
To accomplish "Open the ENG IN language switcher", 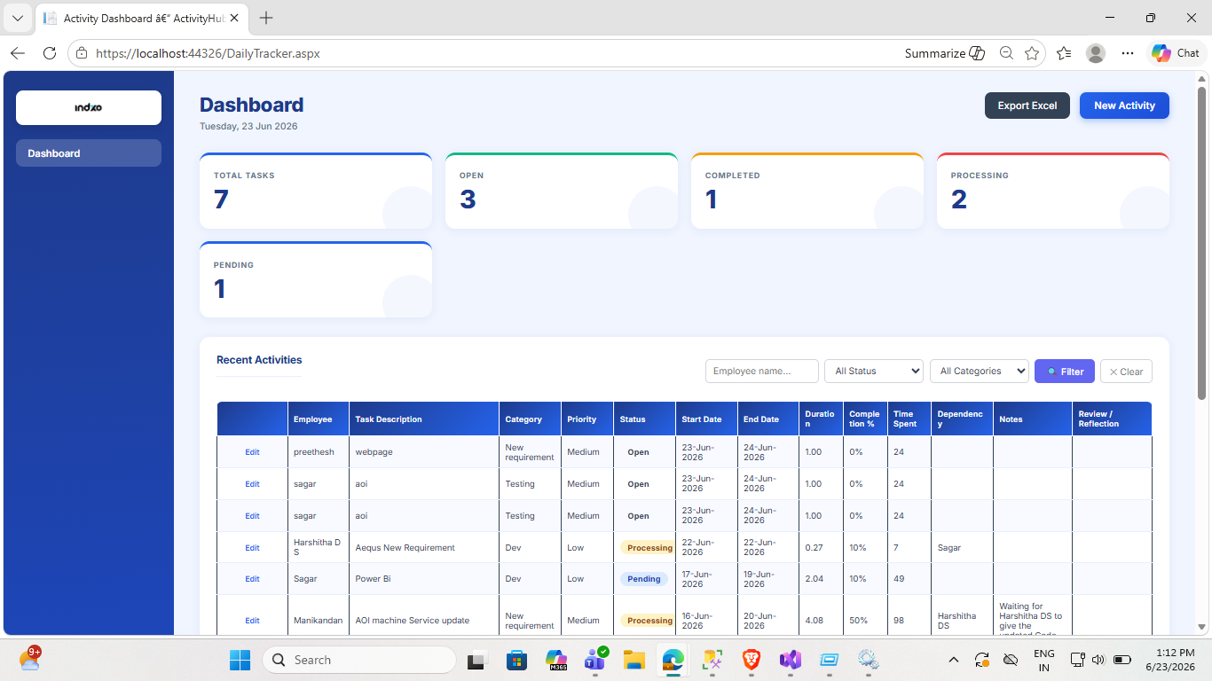I will tap(1044, 660).
